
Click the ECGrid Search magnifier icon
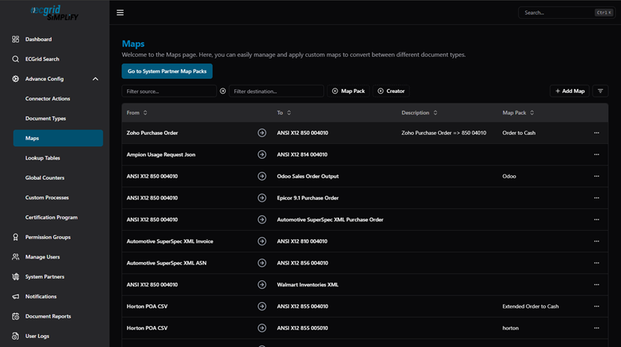point(16,59)
